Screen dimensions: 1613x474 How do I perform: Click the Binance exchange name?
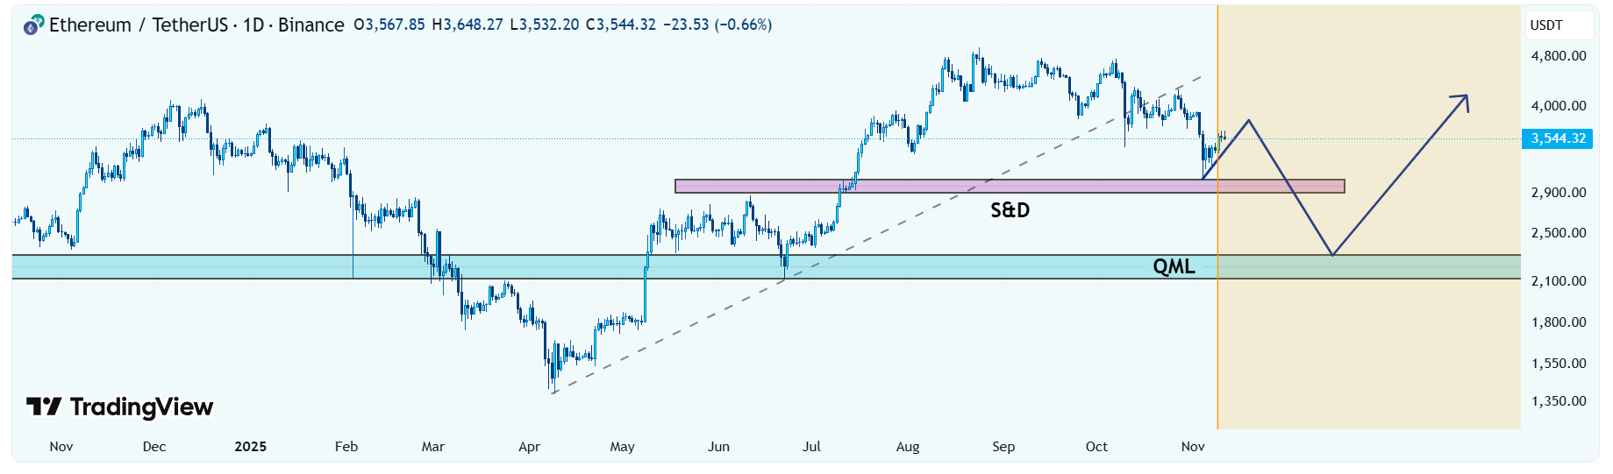pos(310,25)
